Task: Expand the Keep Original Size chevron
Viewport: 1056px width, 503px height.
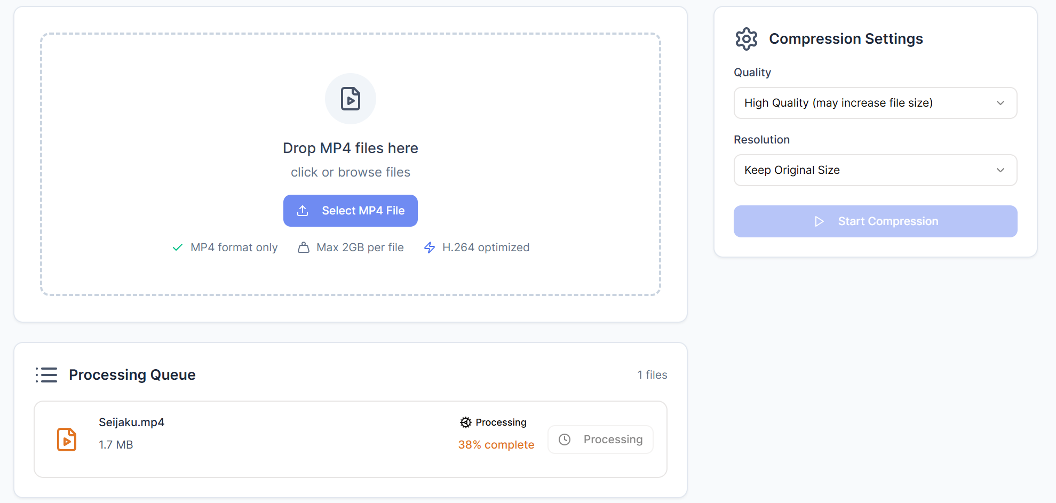Action: pos(1001,170)
